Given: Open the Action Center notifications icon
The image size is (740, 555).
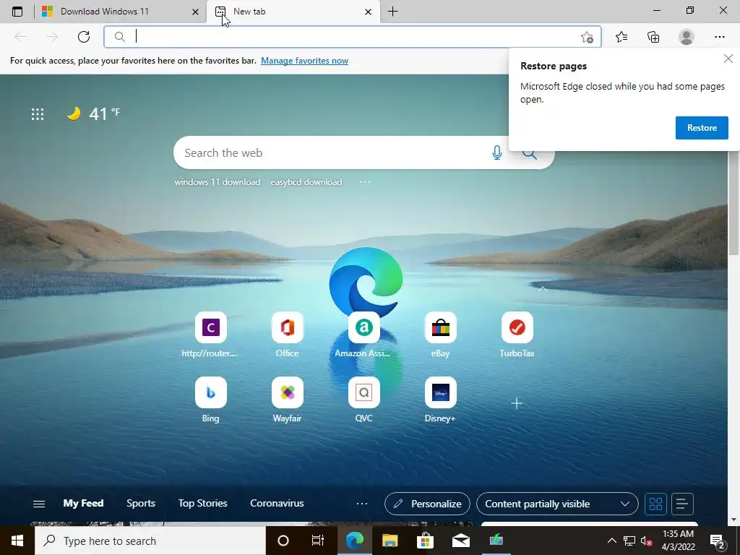Looking at the screenshot, I should [718, 541].
